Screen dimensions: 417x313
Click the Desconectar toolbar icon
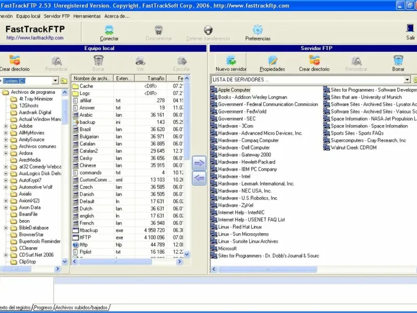(159, 30)
